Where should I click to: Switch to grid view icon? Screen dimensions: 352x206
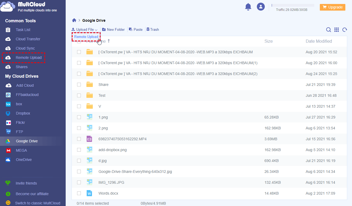pyautogui.click(x=337, y=30)
